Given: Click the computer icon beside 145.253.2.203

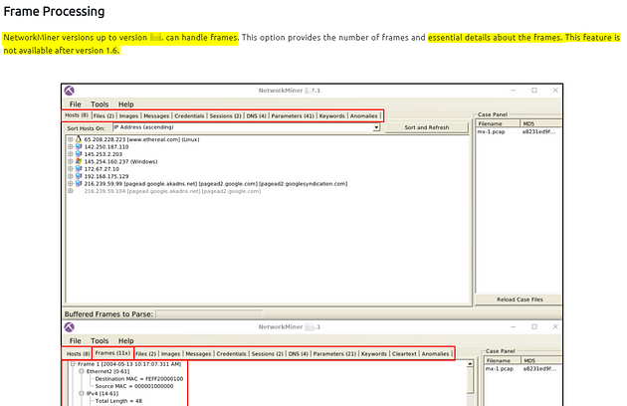Looking at the screenshot, I should [x=79, y=154].
